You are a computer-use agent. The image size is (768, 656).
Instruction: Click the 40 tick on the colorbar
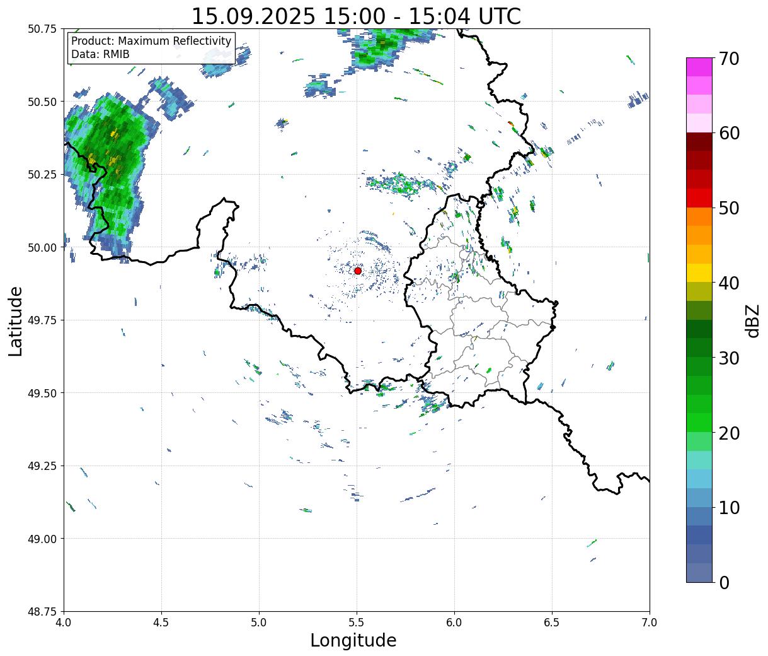pyautogui.click(x=728, y=283)
